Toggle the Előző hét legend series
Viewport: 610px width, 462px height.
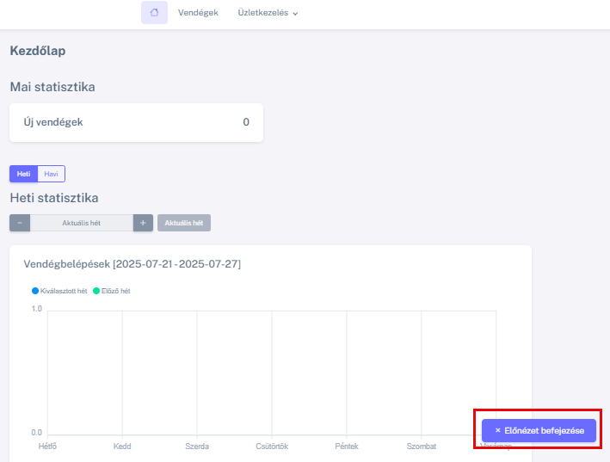point(112,291)
